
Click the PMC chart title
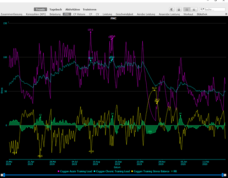[x=113, y=19]
